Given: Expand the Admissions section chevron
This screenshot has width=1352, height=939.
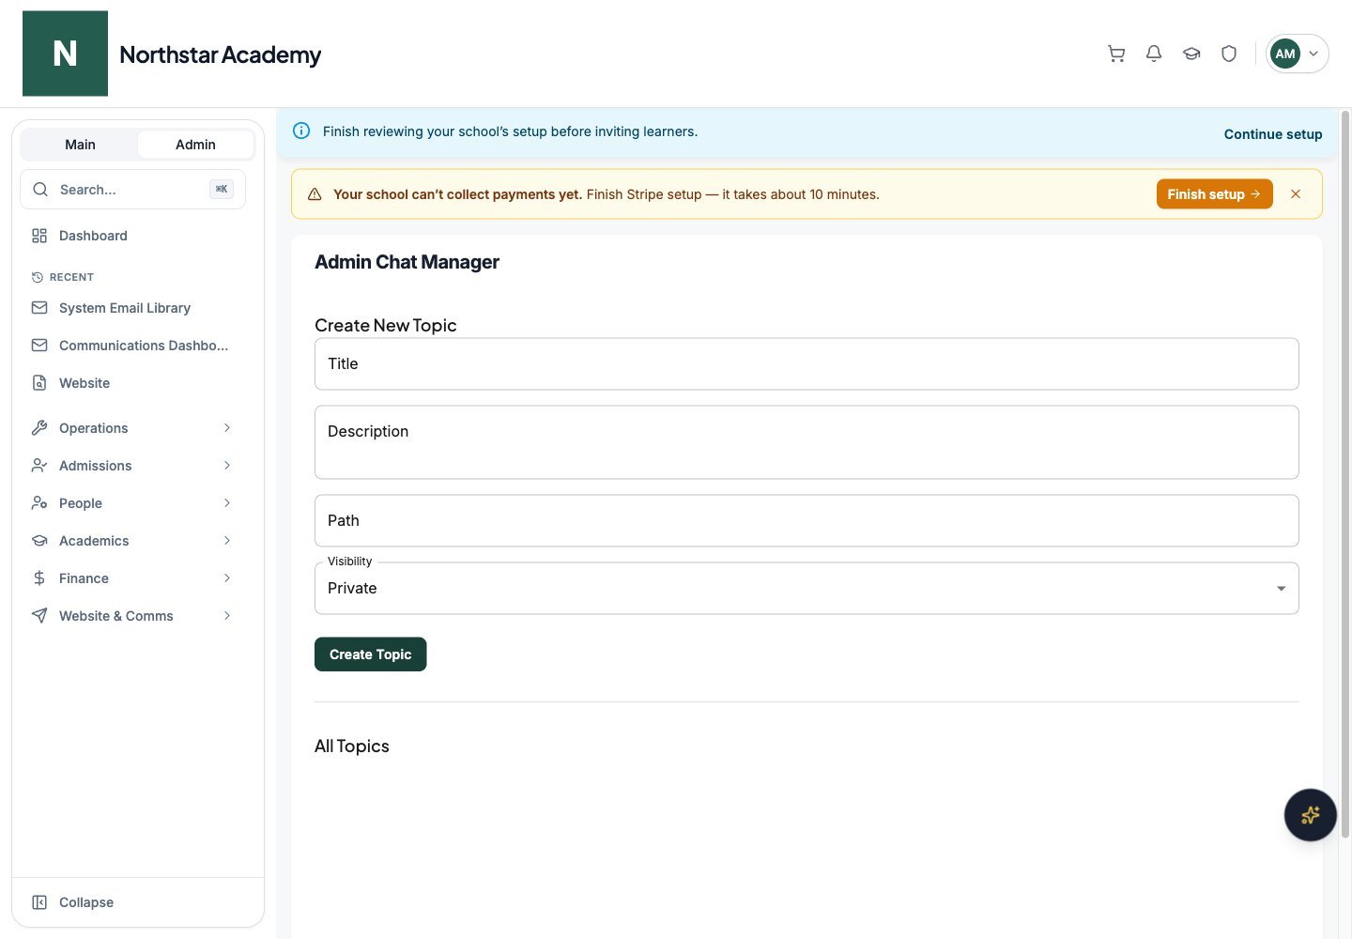Looking at the screenshot, I should click(x=227, y=466).
